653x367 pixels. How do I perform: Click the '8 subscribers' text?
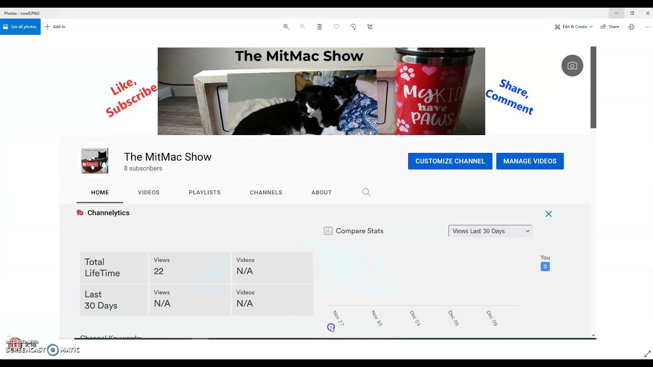143,169
